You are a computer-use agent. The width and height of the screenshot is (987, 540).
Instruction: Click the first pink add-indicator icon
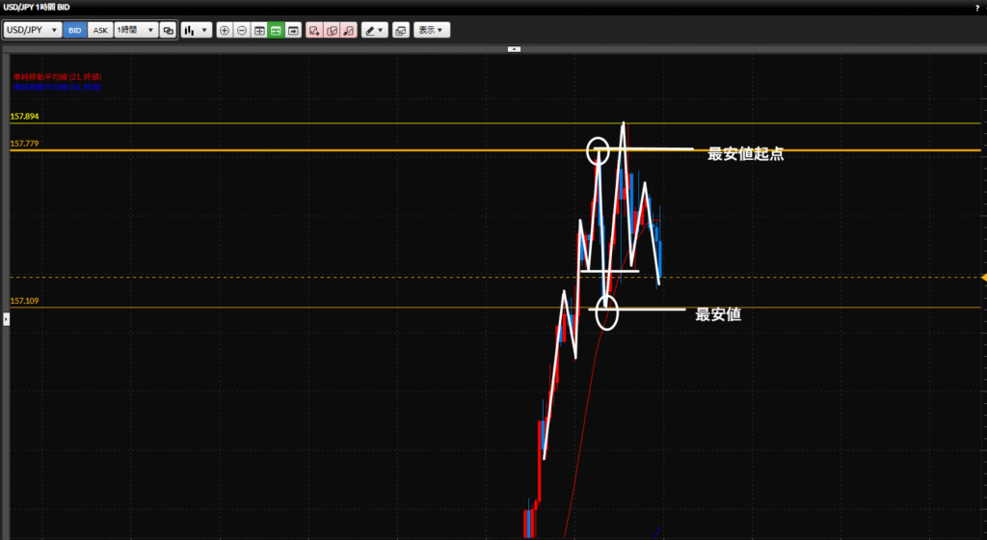[x=314, y=30]
